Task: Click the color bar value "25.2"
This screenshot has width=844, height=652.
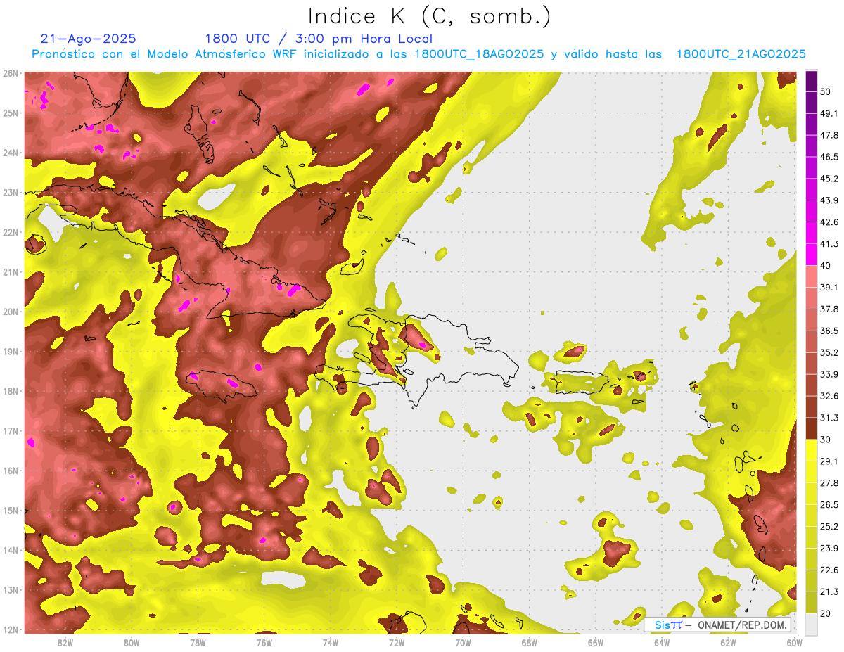Action: [x=830, y=526]
